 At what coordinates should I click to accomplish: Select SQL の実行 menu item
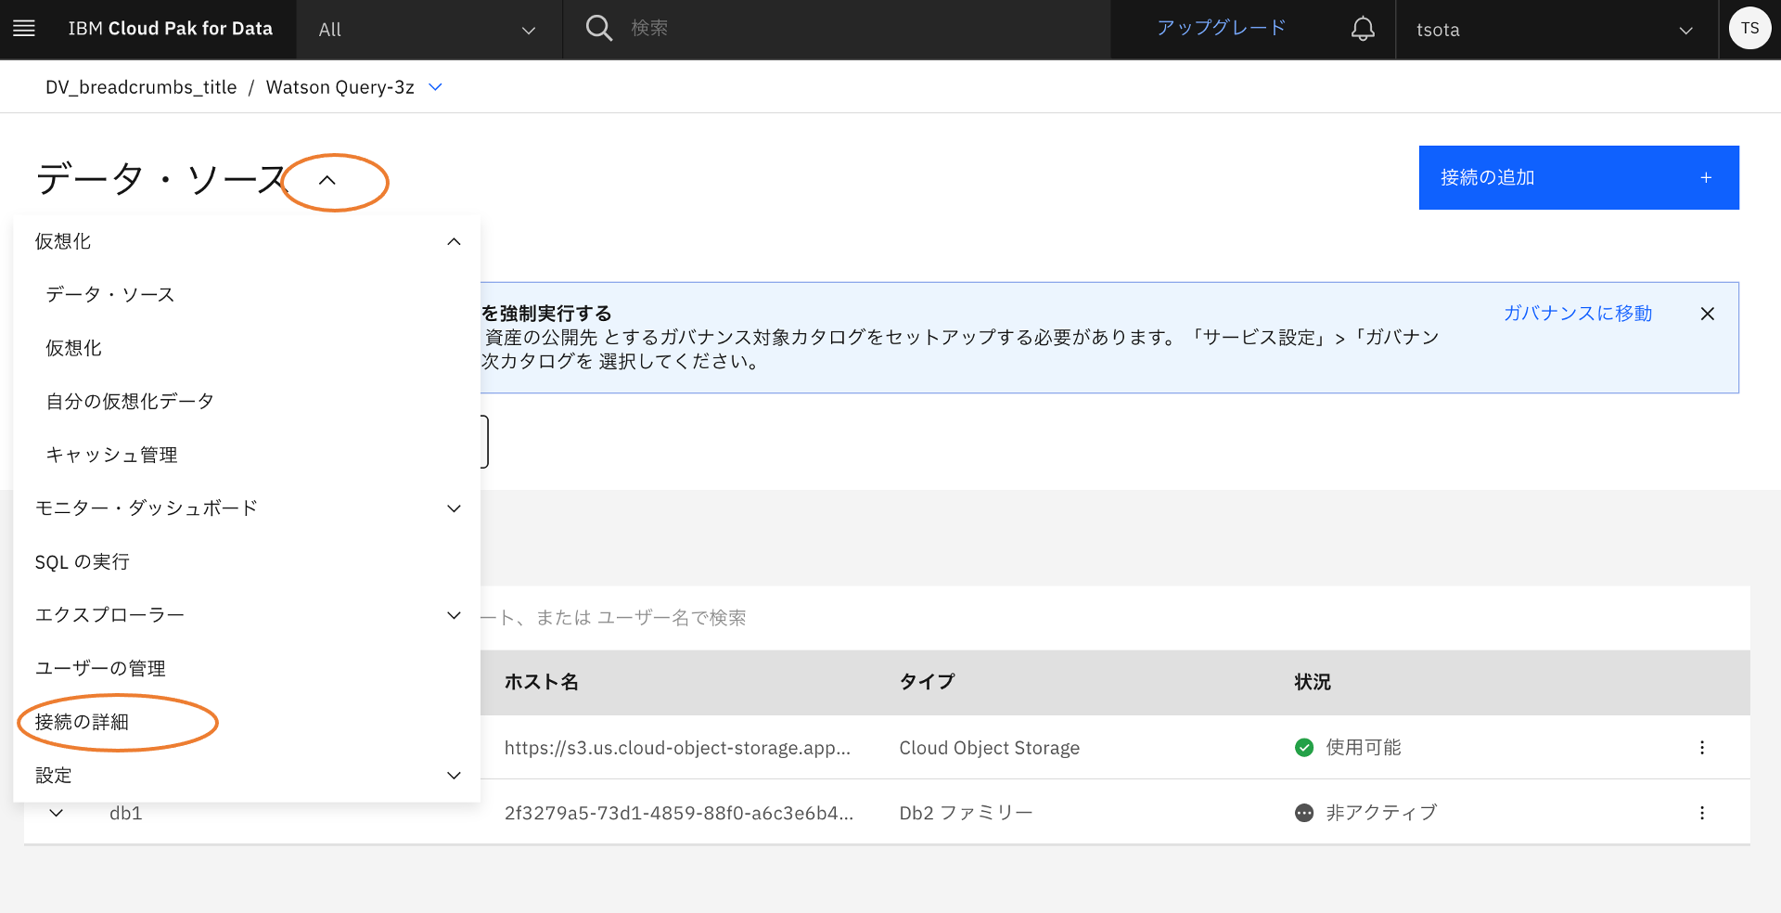click(x=83, y=562)
